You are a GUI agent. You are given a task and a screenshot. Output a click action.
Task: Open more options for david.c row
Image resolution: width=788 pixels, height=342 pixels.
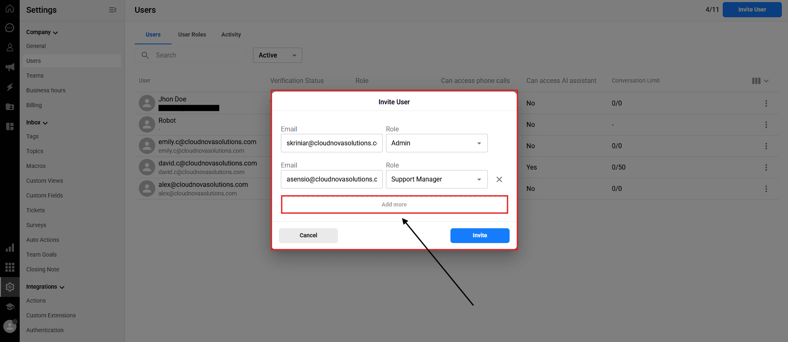pyautogui.click(x=766, y=168)
